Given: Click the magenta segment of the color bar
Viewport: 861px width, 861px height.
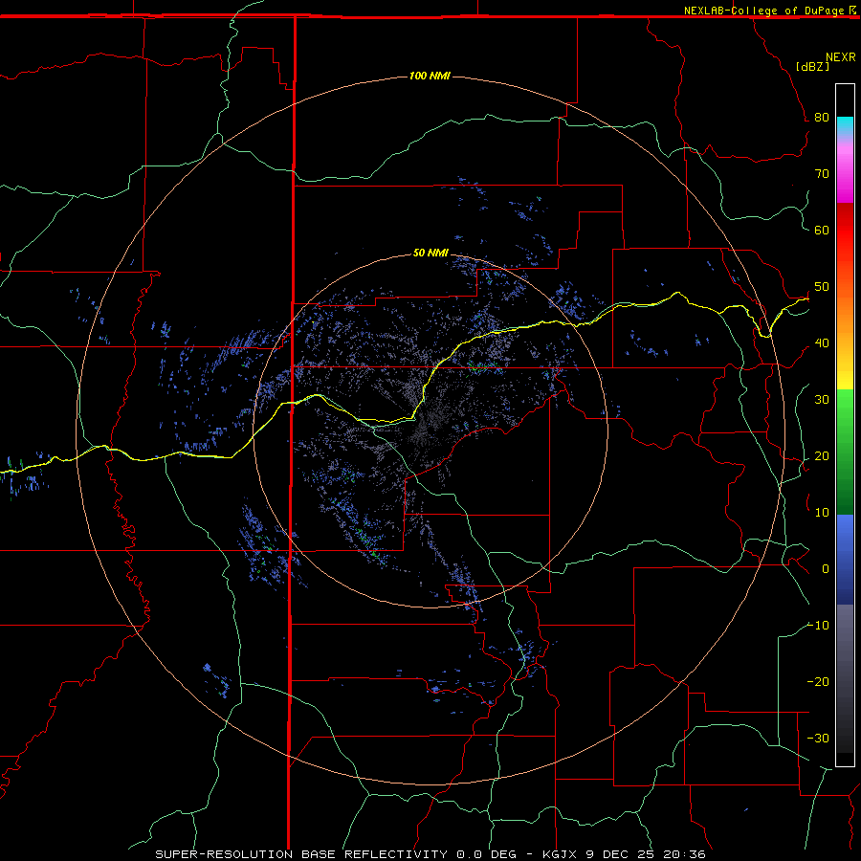Looking at the screenshot, I should (x=845, y=176).
